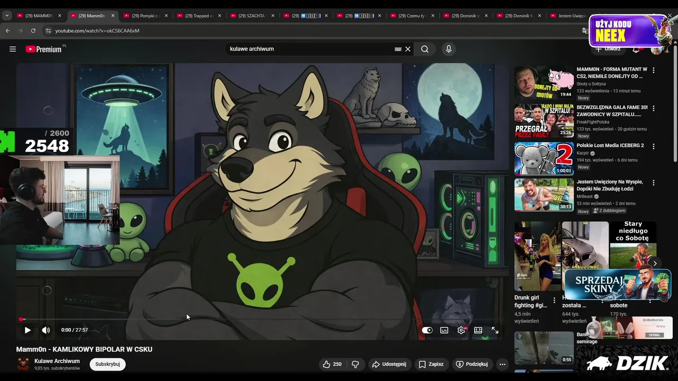Click the Polskie Lost Media ICEBERG 2 title
Viewport: 678px width, 381px height.
[610, 146]
